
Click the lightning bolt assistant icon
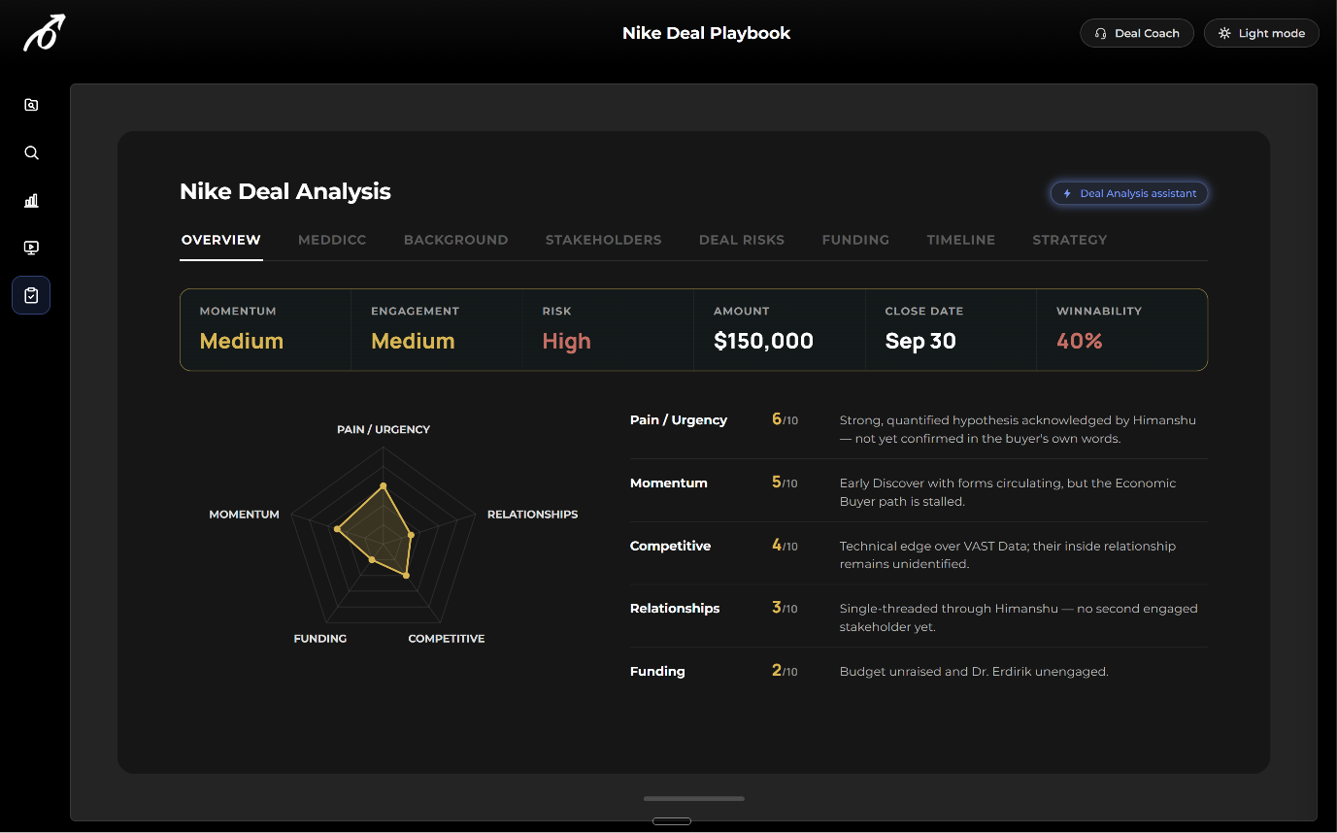click(x=1067, y=193)
